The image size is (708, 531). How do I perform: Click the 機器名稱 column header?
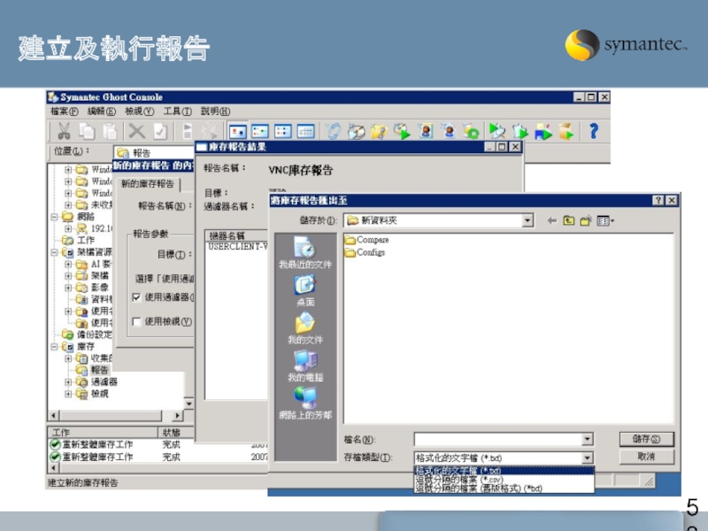[236, 235]
